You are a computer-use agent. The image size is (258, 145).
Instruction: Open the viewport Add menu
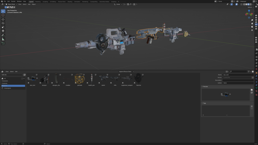point(29,4)
